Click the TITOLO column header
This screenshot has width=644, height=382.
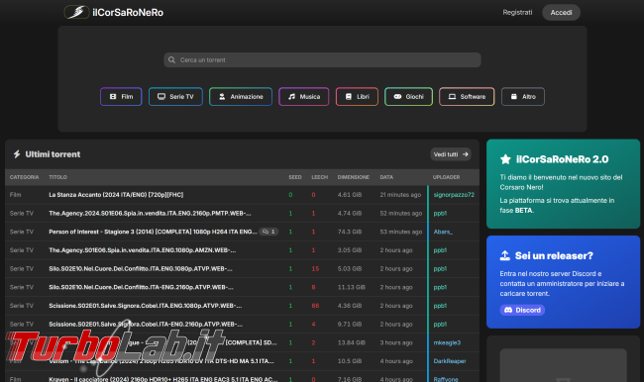point(57,177)
